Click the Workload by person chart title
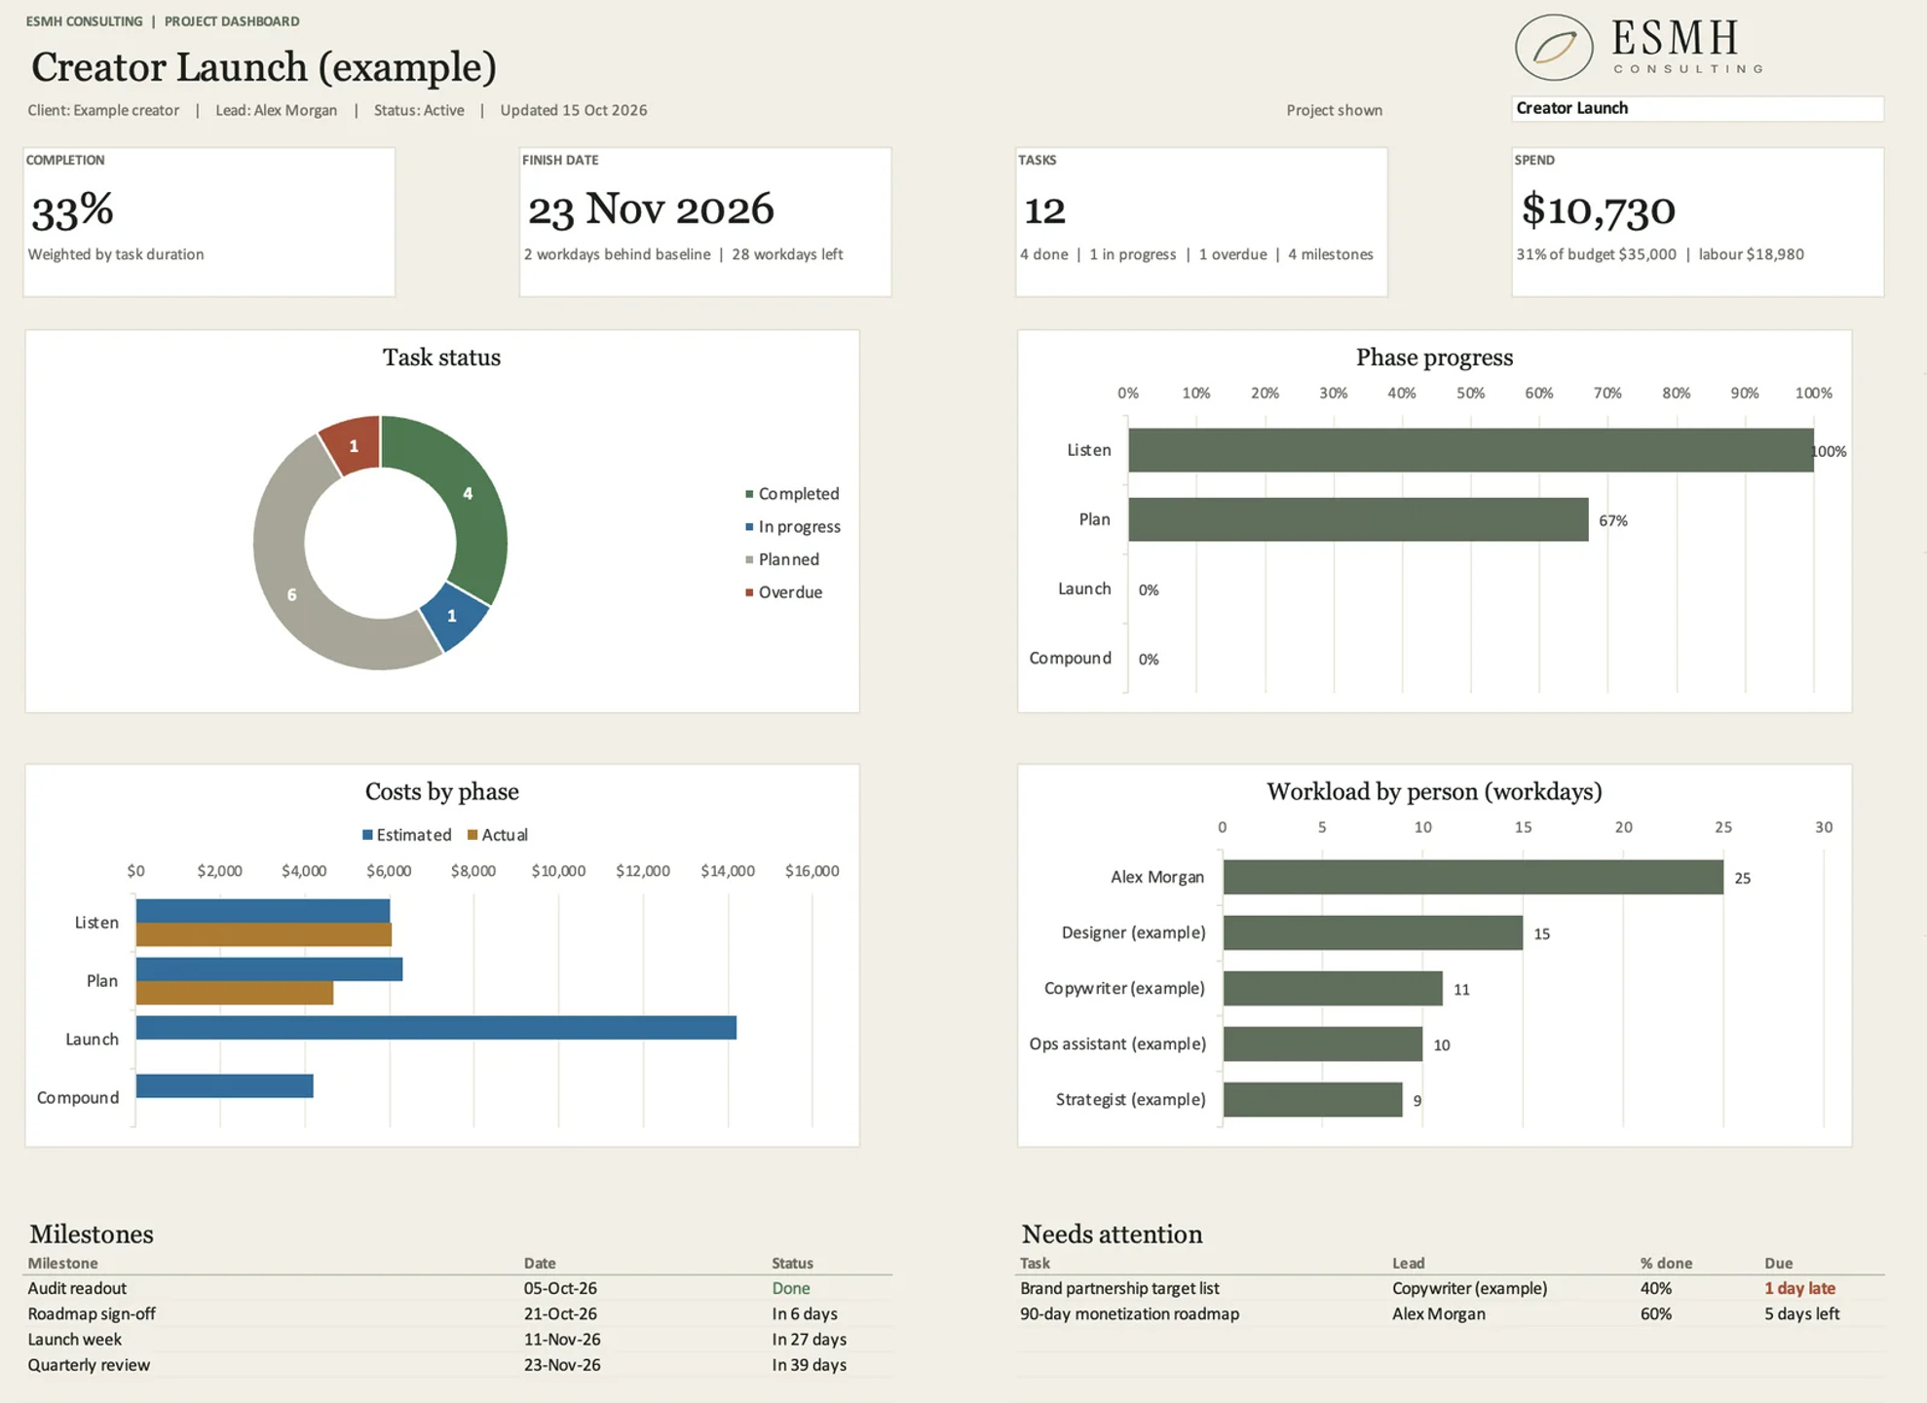Image resolution: width=1927 pixels, height=1403 pixels. 1434,791
